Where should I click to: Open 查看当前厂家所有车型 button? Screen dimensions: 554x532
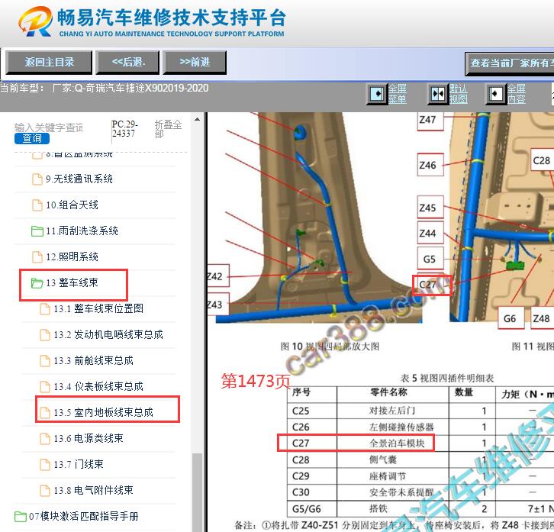tap(510, 63)
